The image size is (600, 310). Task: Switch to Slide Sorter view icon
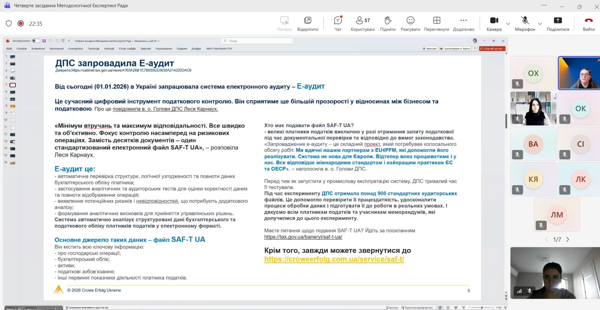tap(448, 308)
